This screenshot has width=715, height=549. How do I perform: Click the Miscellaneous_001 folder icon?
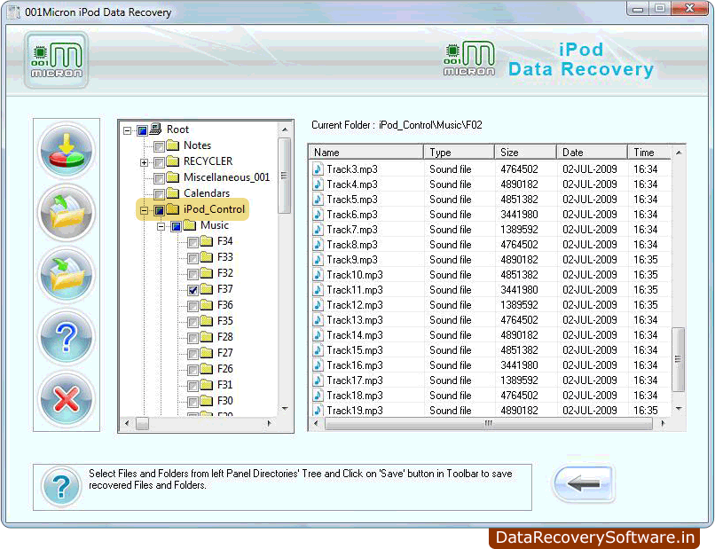(173, 177)
